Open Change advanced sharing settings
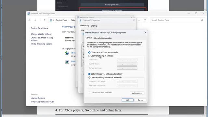208x117 pixels. (42, 39)
